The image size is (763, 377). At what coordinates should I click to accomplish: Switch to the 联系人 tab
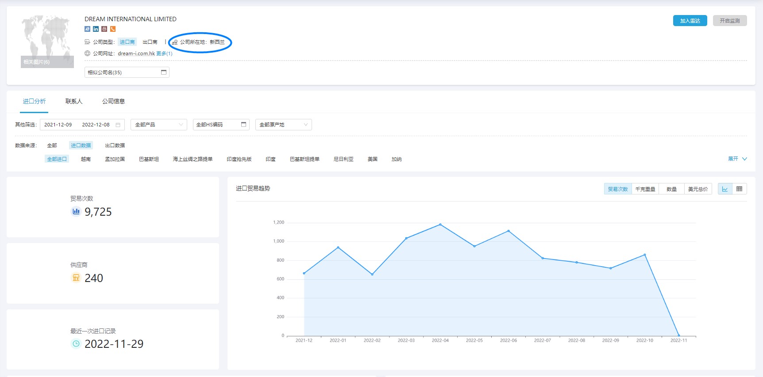74,101
